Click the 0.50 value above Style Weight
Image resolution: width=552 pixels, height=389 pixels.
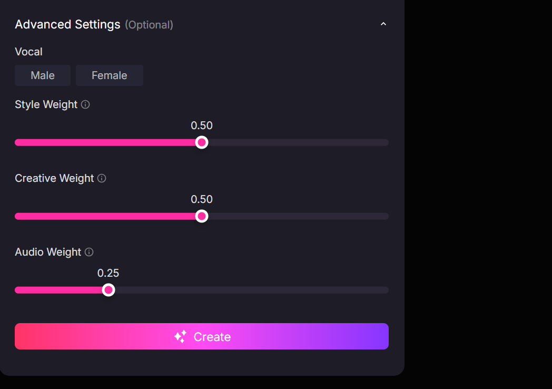tap(202, 125)
